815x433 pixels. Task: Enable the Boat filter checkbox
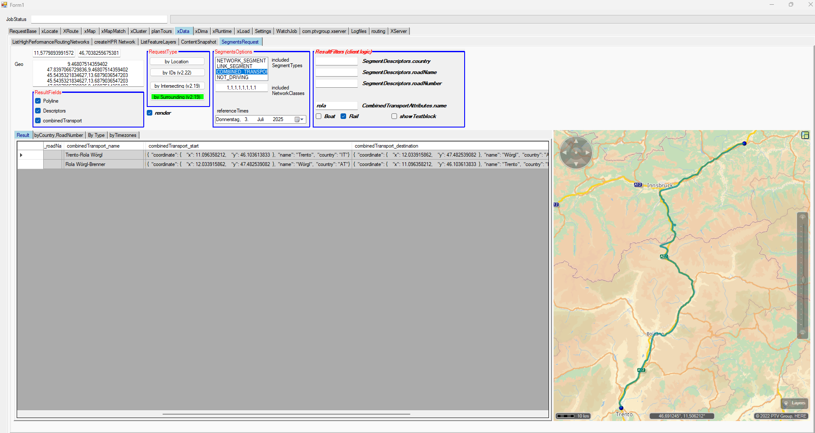[319, 116]
